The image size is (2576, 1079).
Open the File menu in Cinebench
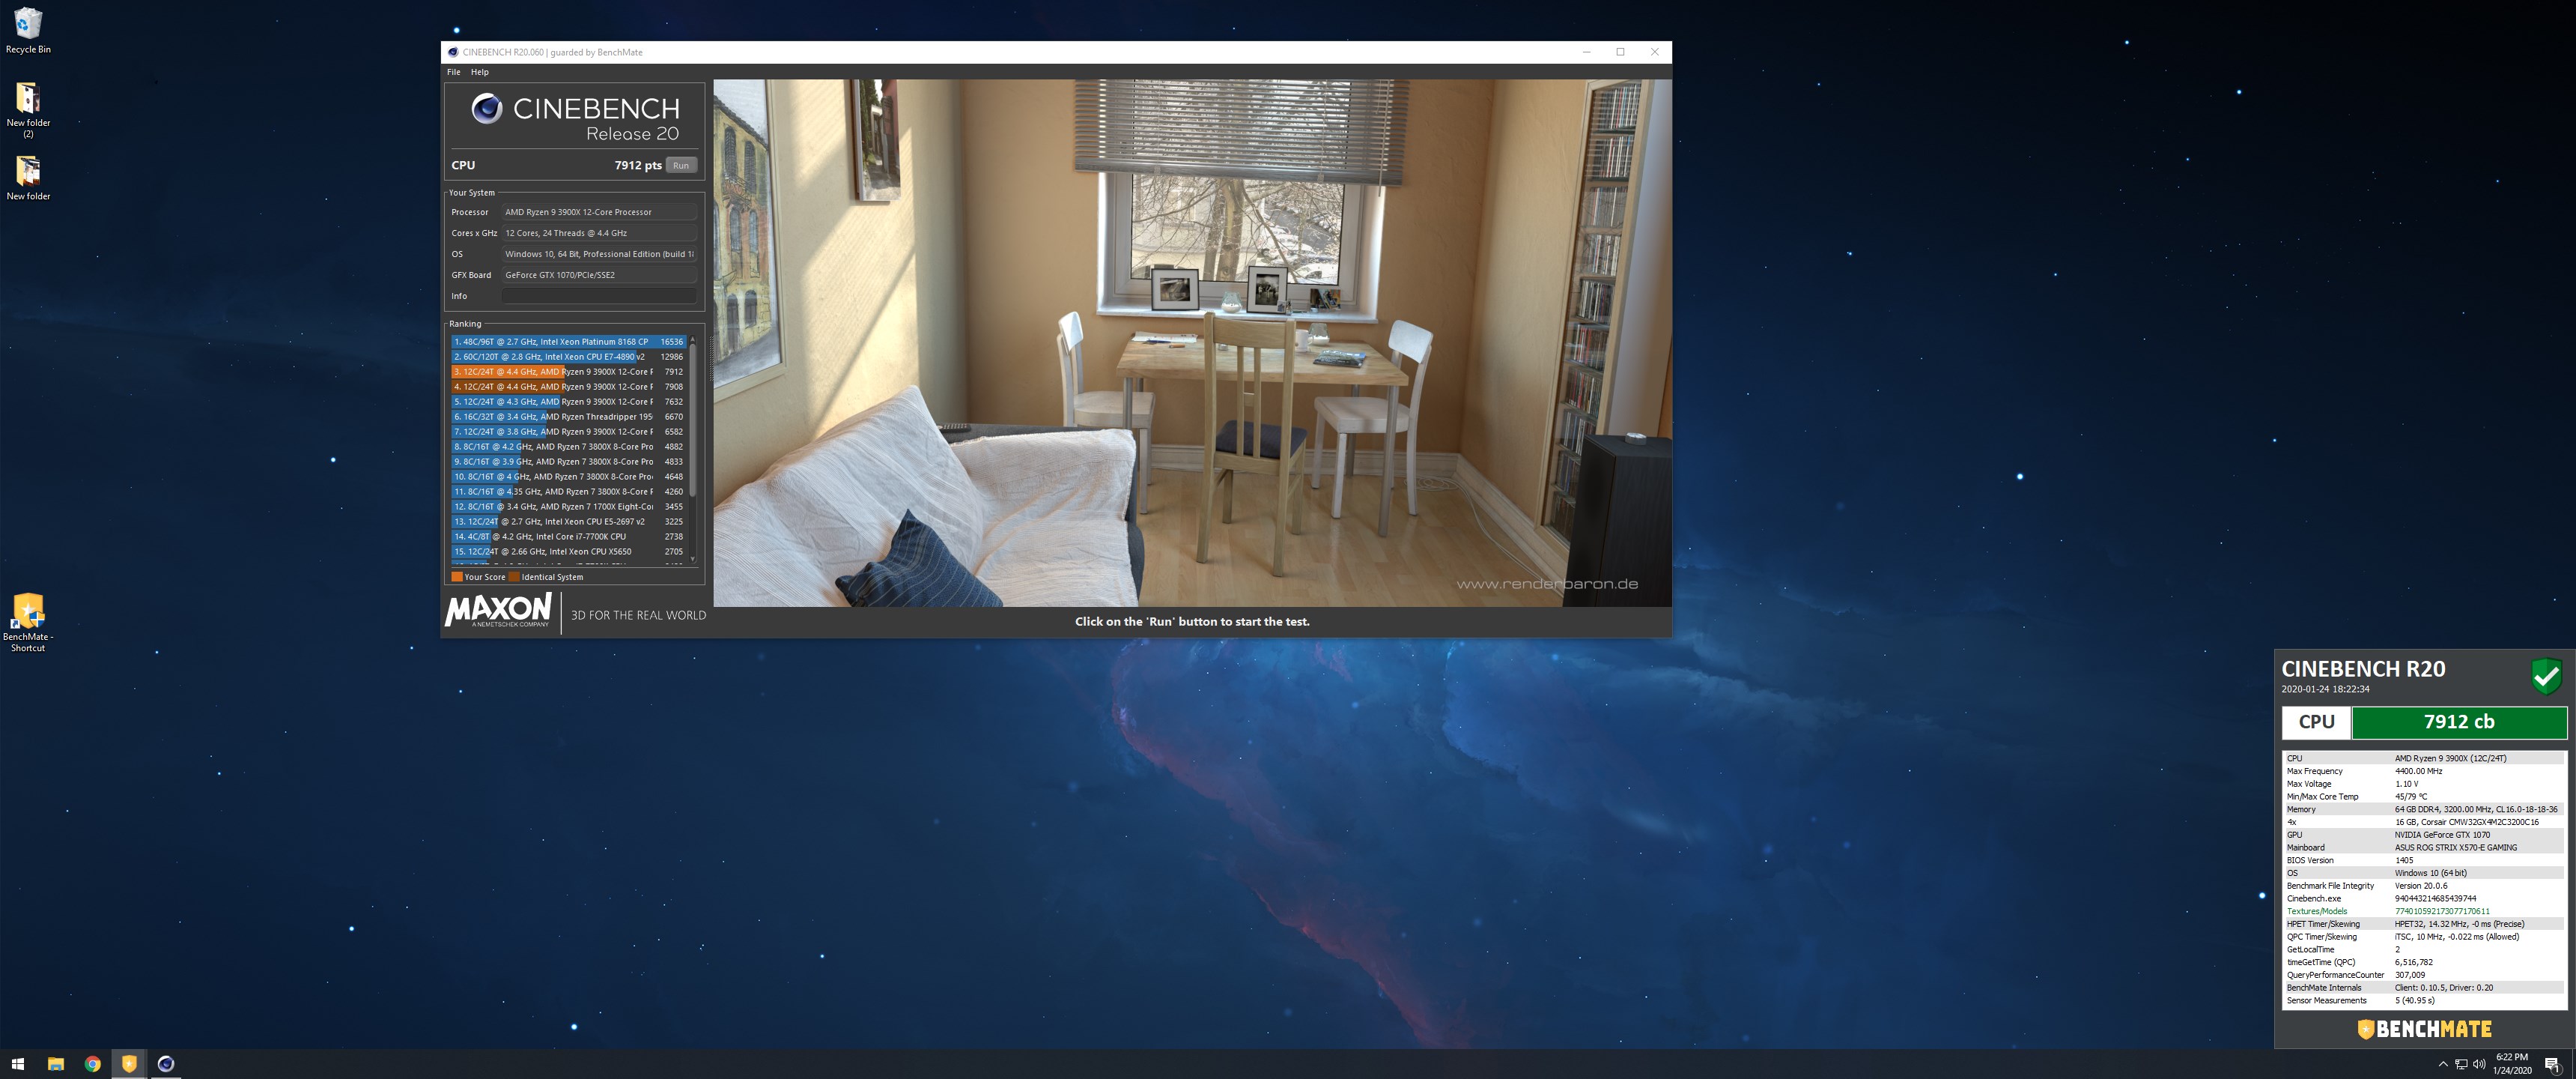pos(454,72)
